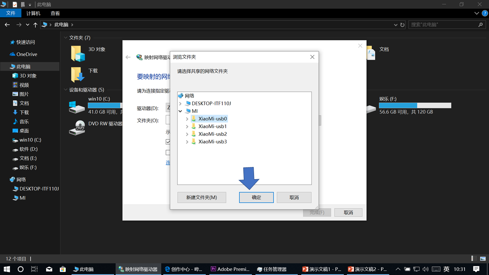
Task: Open the quick access toolbar customize dropdown
Action: coord(30,5)
